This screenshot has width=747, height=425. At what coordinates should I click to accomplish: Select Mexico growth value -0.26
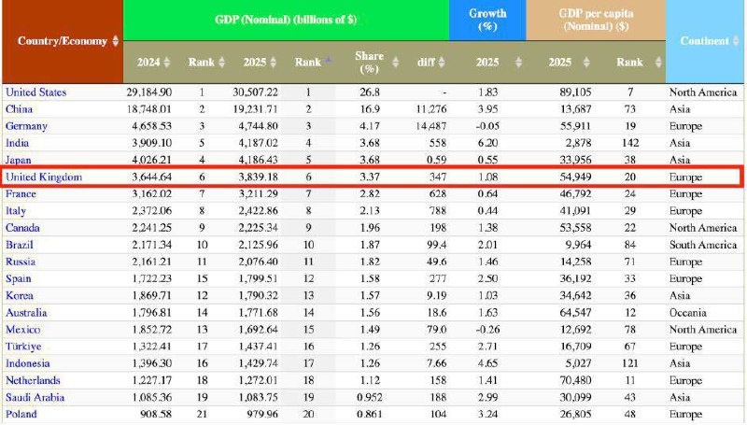(x=487, y=330)
